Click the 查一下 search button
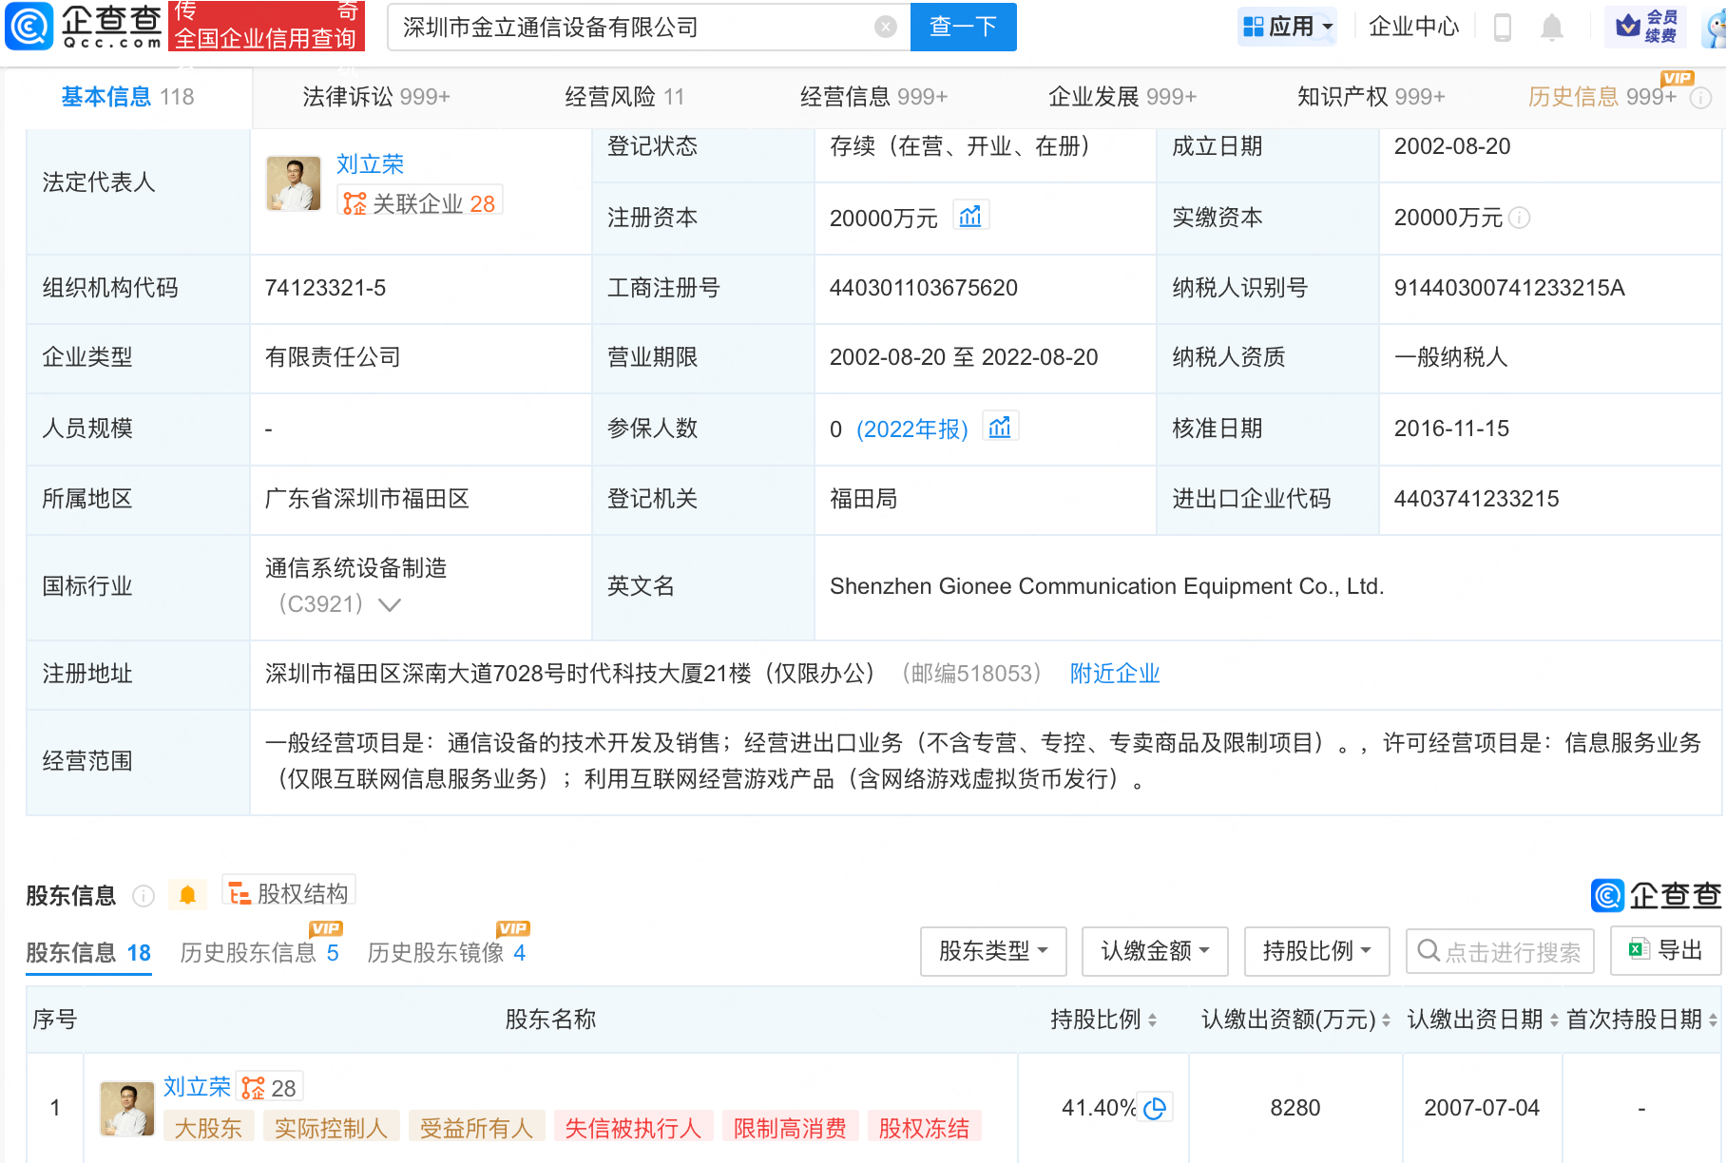 tap(963, 27)
